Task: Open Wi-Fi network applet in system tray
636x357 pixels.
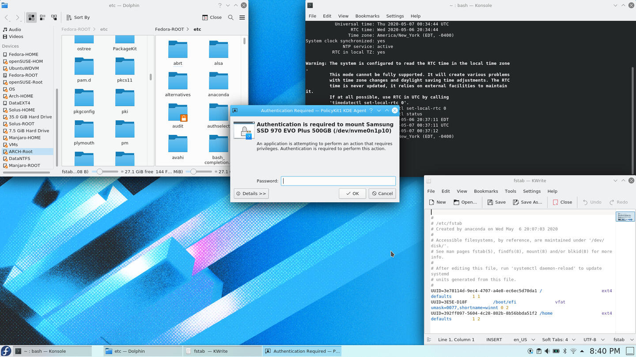Action: coord(573,351)
